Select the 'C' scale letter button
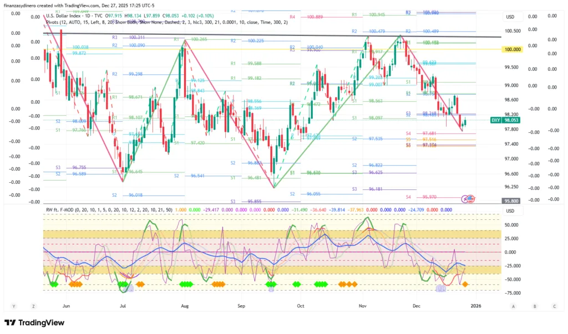The width and height of the screenshot is (568, 334). pos(554,306)
